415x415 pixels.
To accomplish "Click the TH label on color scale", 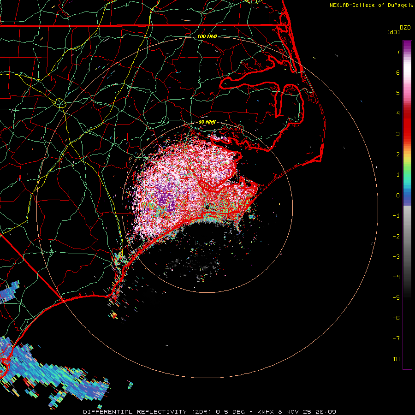I will 396,359.
